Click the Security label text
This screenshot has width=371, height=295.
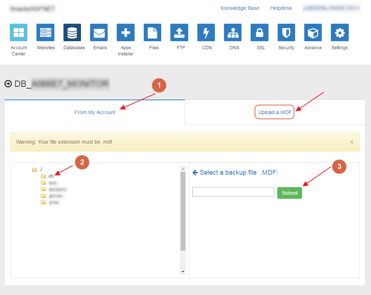tap(286, 47)
